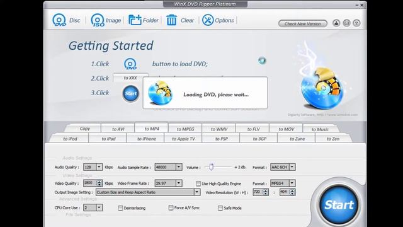Open the video Format MPEG4 dropdown
Image resolution: width=403 pixels, height=227 pixels.
pos(292,183)
